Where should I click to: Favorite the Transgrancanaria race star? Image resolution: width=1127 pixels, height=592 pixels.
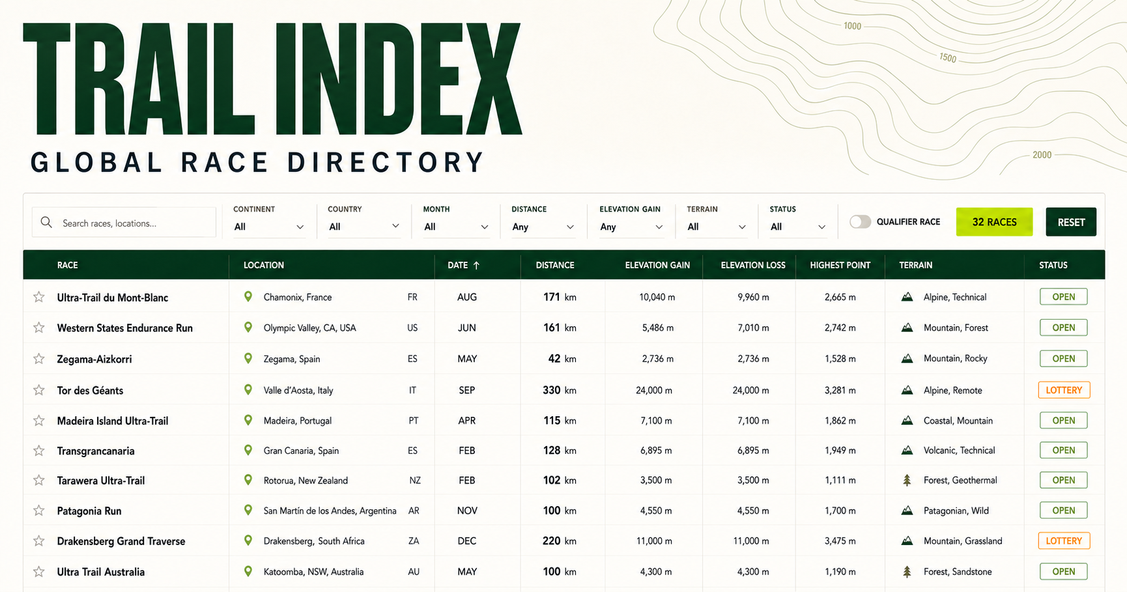[x=39, y=451]
